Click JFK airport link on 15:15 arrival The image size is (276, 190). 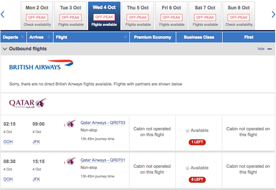point(36,179)
